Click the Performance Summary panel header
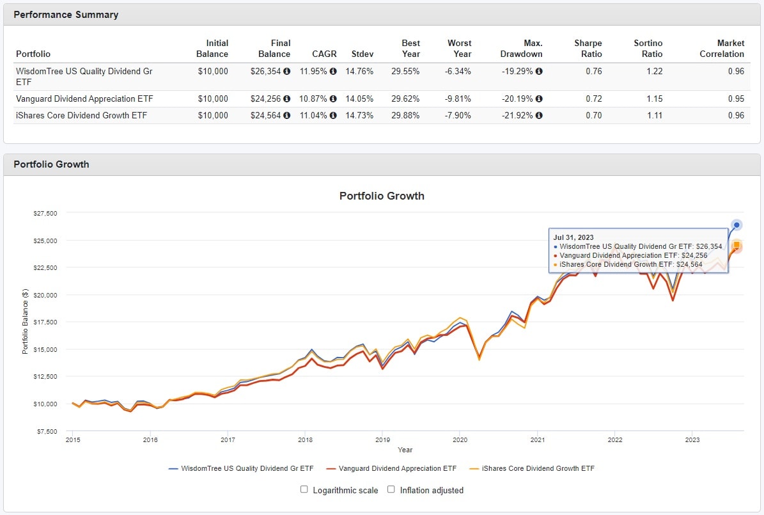Image resolution: width=764 pixels, height=515 pixels. coord(66,15)
